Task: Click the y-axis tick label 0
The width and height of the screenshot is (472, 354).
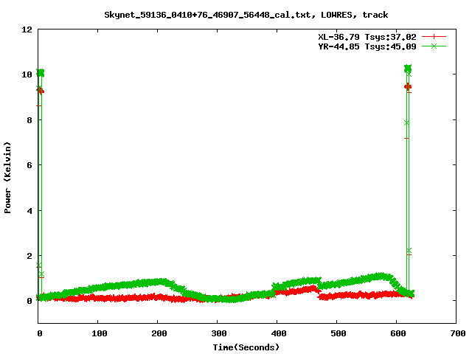Action: click(x=29, y=301)
